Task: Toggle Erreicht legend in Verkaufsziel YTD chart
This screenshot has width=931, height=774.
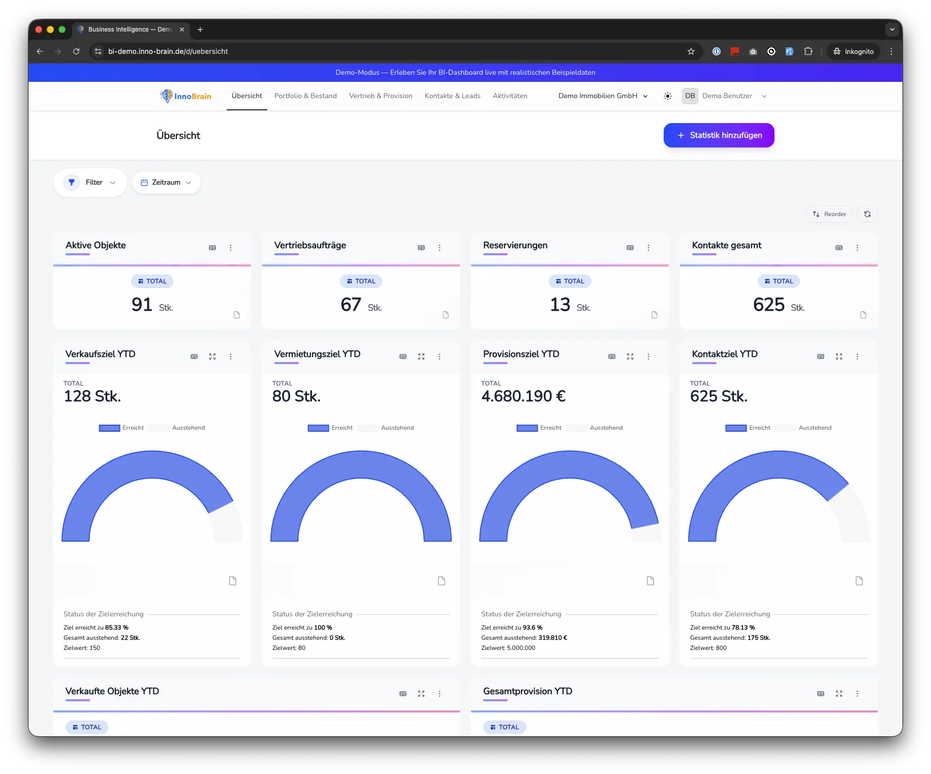Action: pyautogui.click(x=121, y=428)
